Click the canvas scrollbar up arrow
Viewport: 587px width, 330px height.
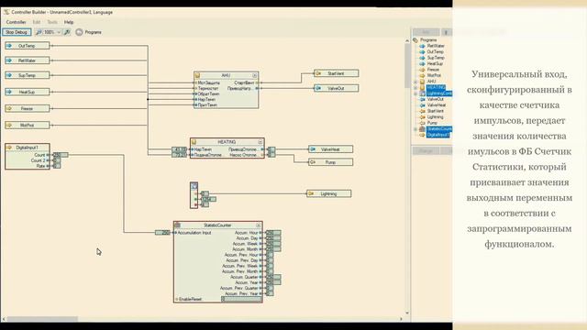point(407,40)
